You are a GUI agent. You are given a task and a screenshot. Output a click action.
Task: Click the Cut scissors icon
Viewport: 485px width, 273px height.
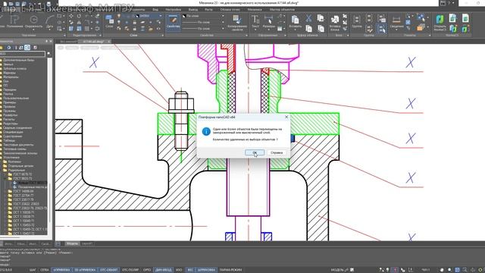308,18
